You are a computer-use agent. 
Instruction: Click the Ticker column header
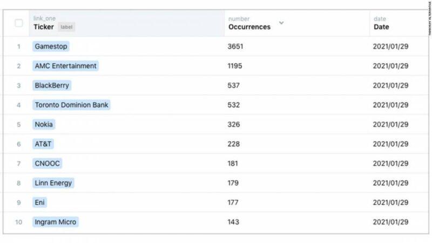coord(44,27)
